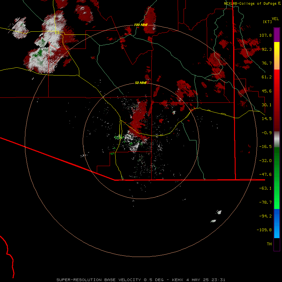Click the purple segment of the color bar
Viewport: 282px width, 282px height.
[277, 35]
